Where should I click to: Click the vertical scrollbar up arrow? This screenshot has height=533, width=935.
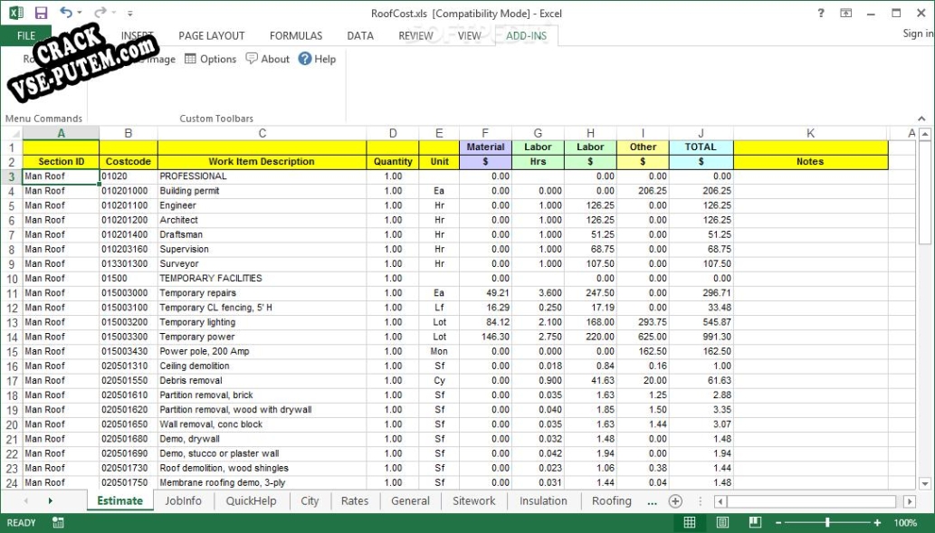pyautogui.click(x=925, y=134)
